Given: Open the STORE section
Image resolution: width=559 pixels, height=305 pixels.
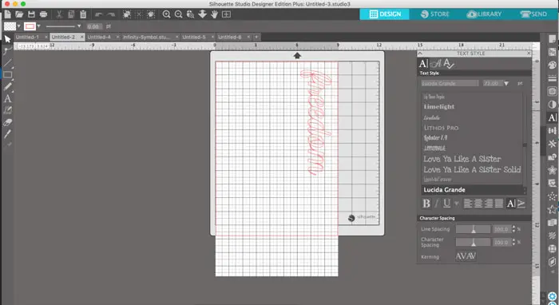Looking at the screenshot, I should (435, 14).
